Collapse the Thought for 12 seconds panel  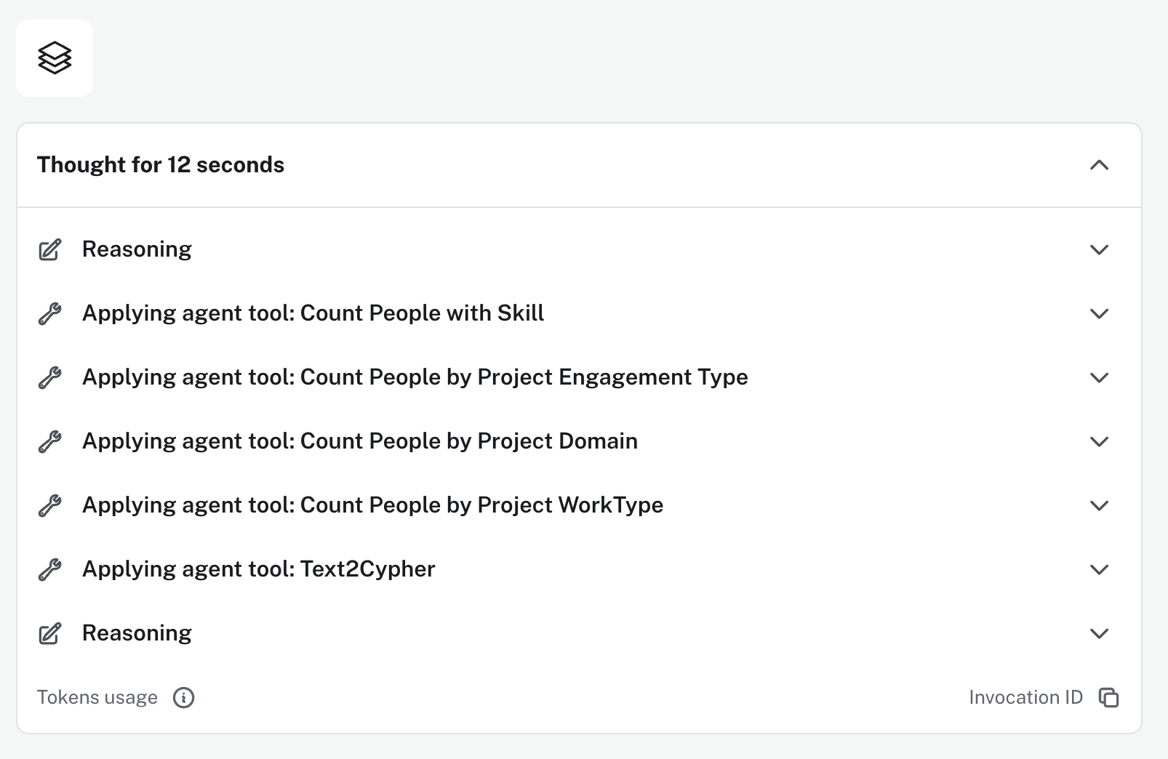click(1099, 166)
